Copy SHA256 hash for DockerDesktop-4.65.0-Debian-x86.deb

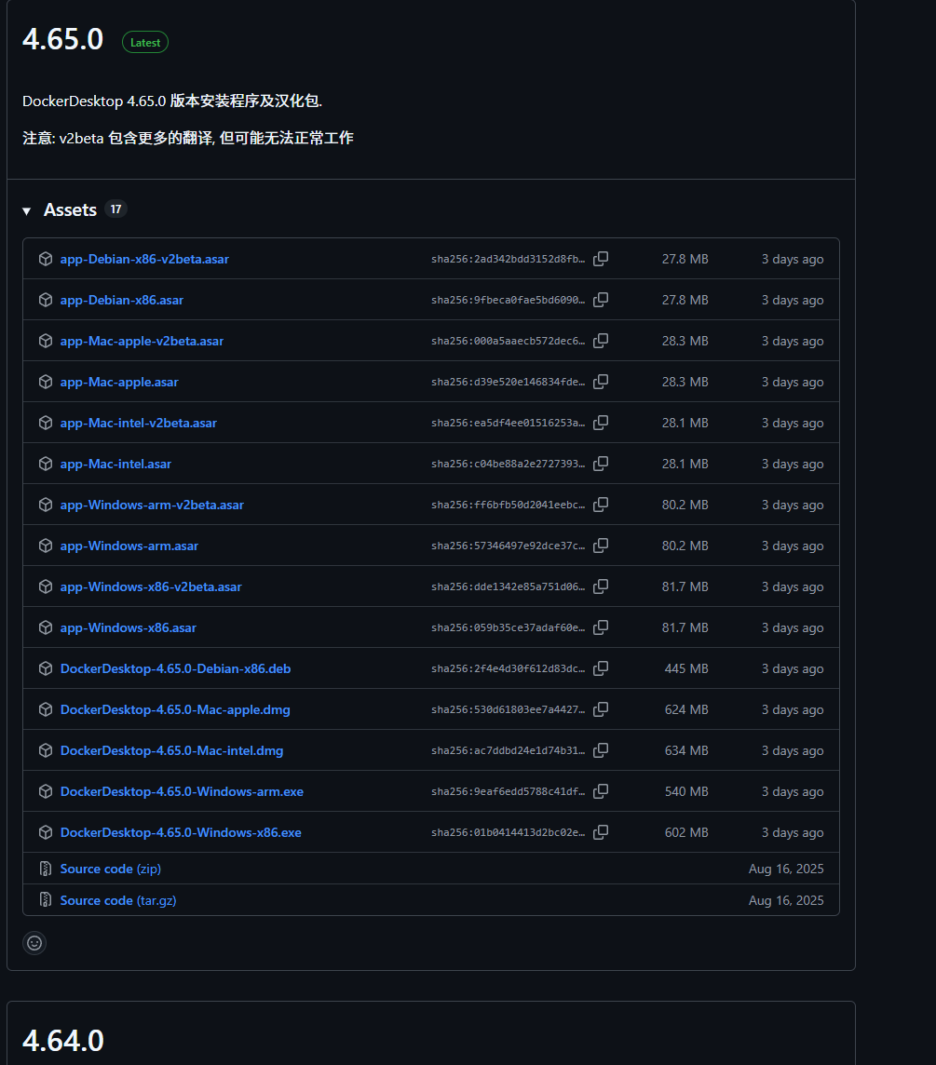pyautogui.click(x=601, y=668)
